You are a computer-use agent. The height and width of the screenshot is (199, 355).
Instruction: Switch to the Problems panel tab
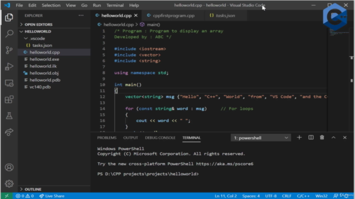pos(107,138)
